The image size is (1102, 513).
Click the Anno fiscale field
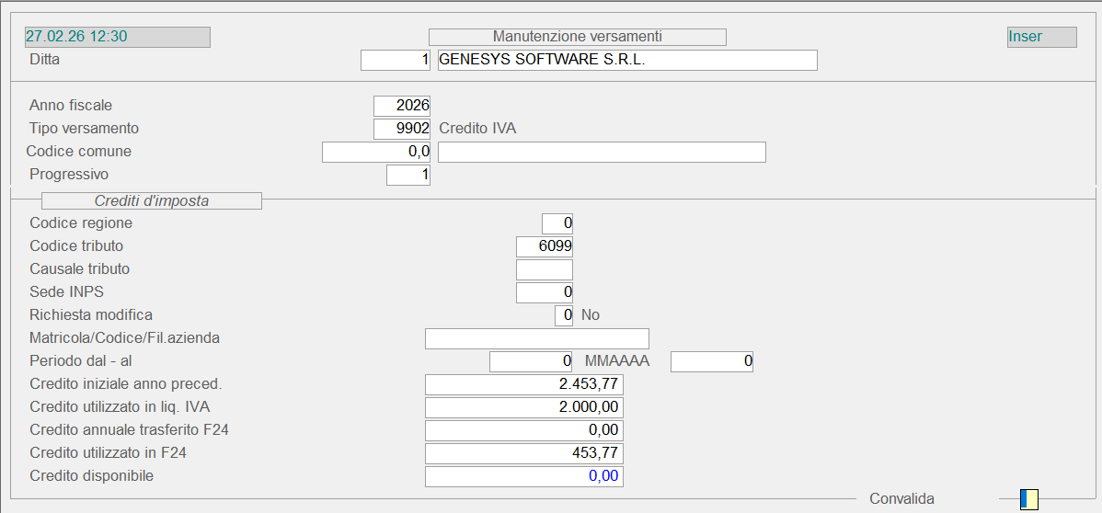click(x=402, y=106)
